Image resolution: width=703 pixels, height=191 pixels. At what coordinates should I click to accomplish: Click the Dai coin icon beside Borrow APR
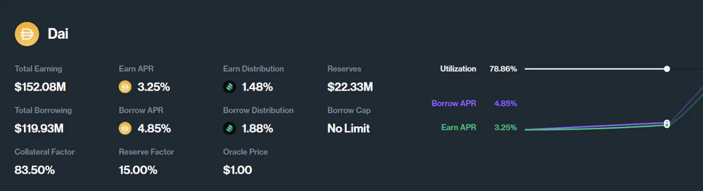pos(125,129)
